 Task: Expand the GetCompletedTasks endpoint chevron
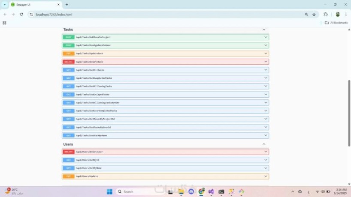(x=266, y=78)
